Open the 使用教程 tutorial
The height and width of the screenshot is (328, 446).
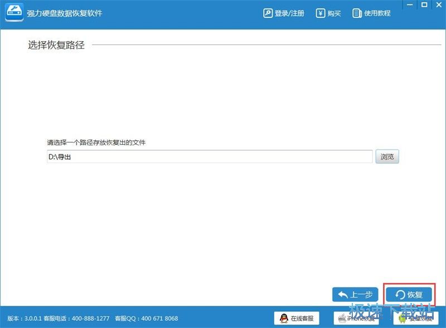click(x=371, y=13)
